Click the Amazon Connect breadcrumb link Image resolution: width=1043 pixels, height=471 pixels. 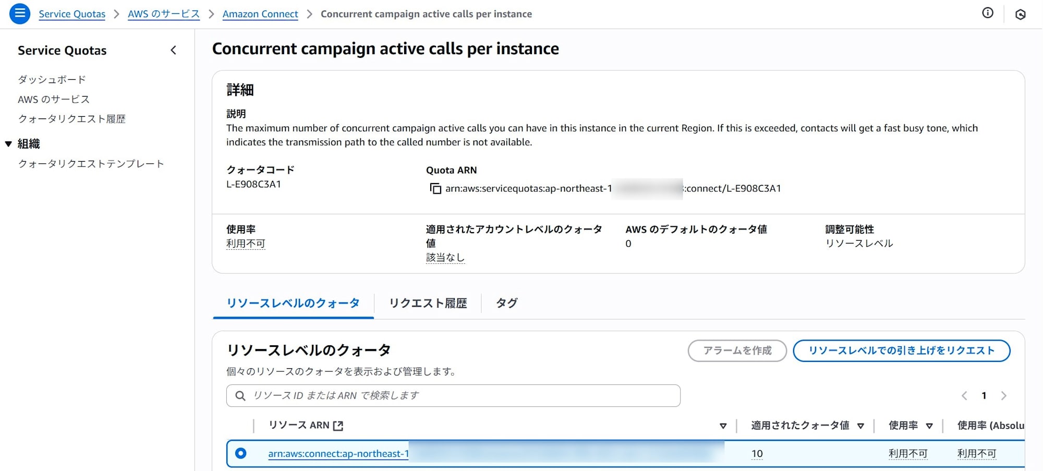260,14
